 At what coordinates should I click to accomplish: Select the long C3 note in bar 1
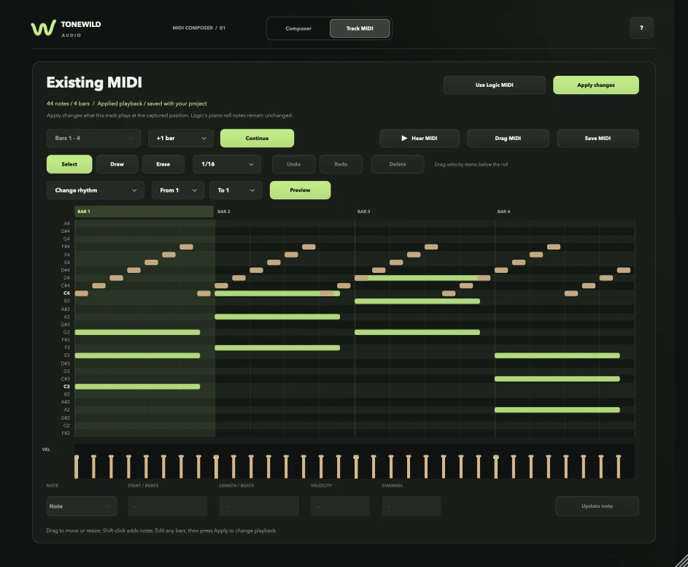[137, 387]
